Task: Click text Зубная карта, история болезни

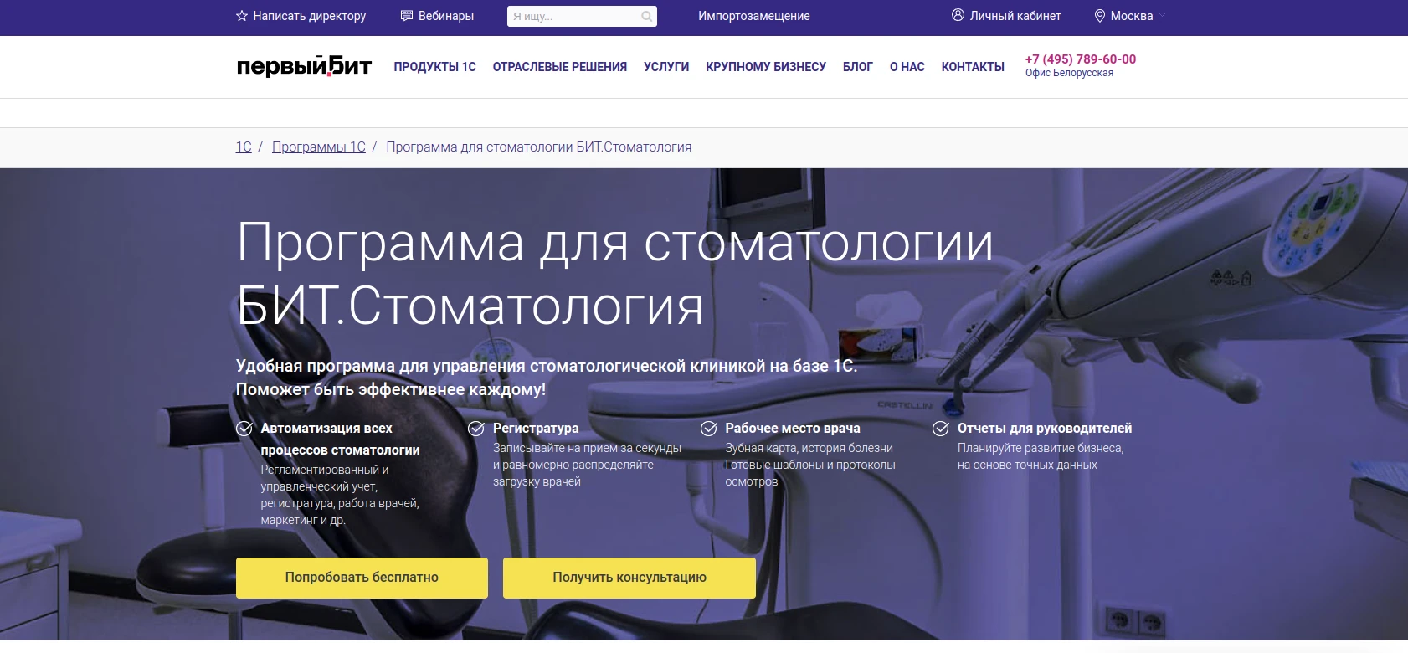Action: click(809, 448)
